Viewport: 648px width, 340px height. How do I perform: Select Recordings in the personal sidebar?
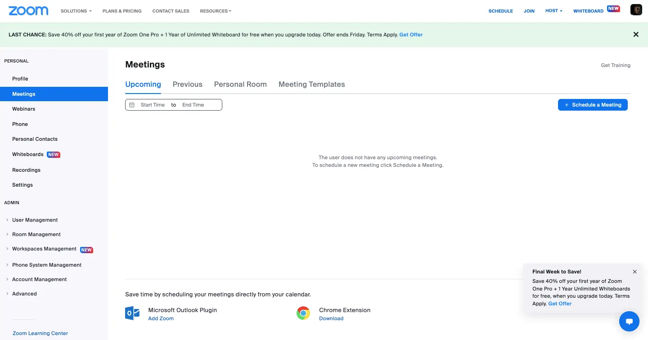point(26,170)
